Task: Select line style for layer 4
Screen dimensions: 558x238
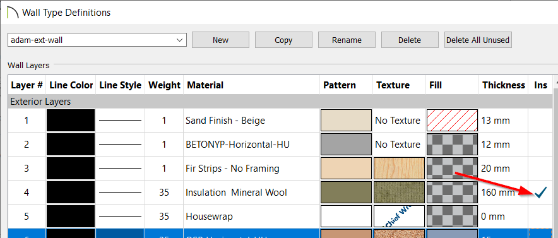Action: [121, 193]
